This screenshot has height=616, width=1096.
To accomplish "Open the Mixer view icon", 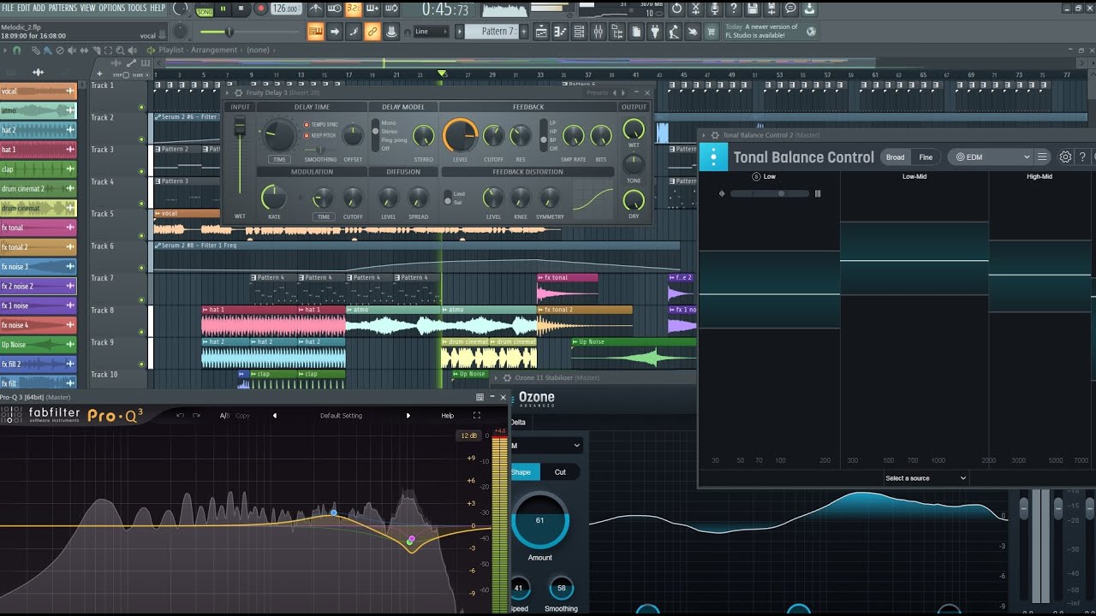I will point(599,32).
